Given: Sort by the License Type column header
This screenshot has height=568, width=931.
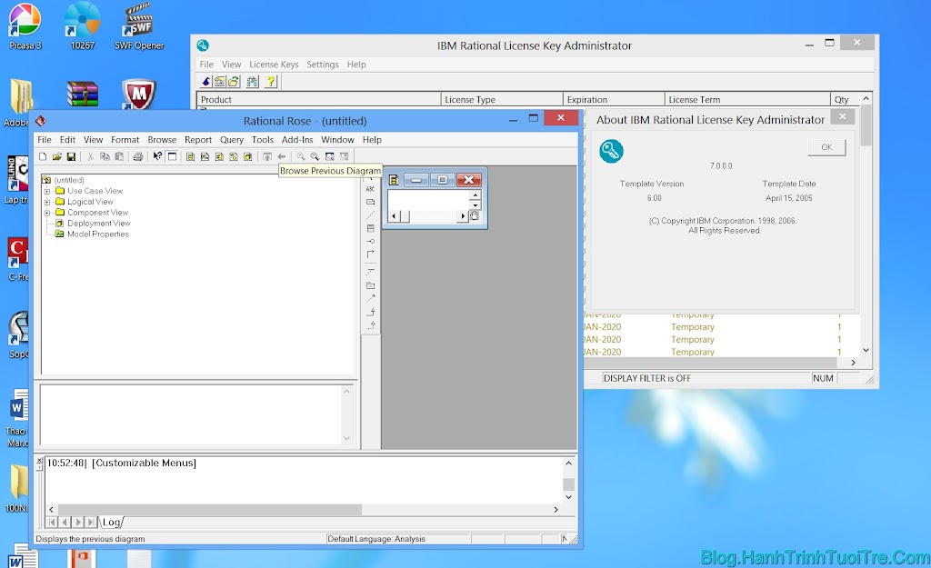Looking at the screenshot, I should click(x=502, y=99).
